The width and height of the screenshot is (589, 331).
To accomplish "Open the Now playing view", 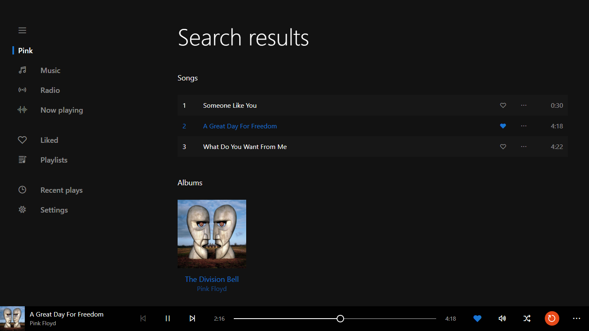I will pos(61,110).
